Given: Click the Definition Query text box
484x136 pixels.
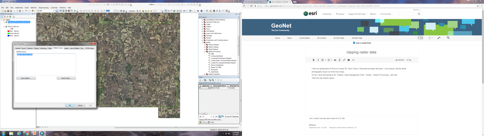Looking at the screenshot, I should 46,64.
